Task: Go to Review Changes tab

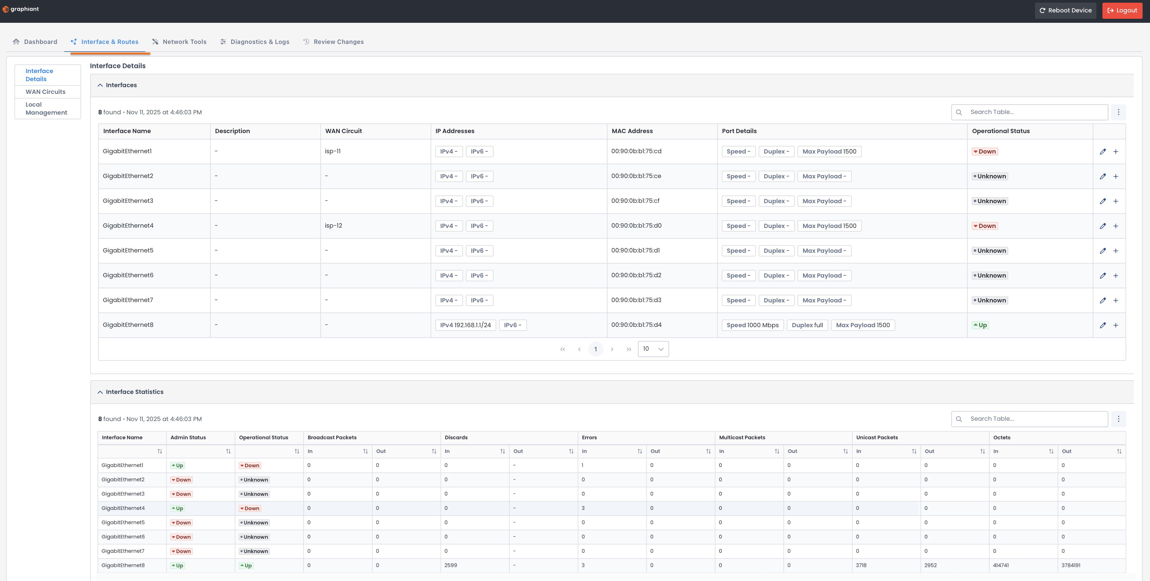Action: [333, 42]
